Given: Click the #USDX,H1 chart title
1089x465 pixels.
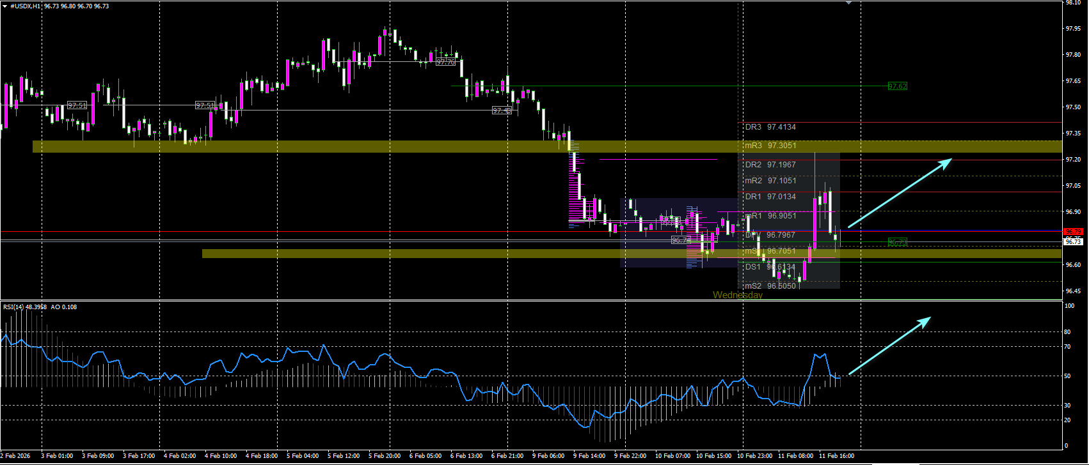Looking at the screenshot, I should pos(26,6).
